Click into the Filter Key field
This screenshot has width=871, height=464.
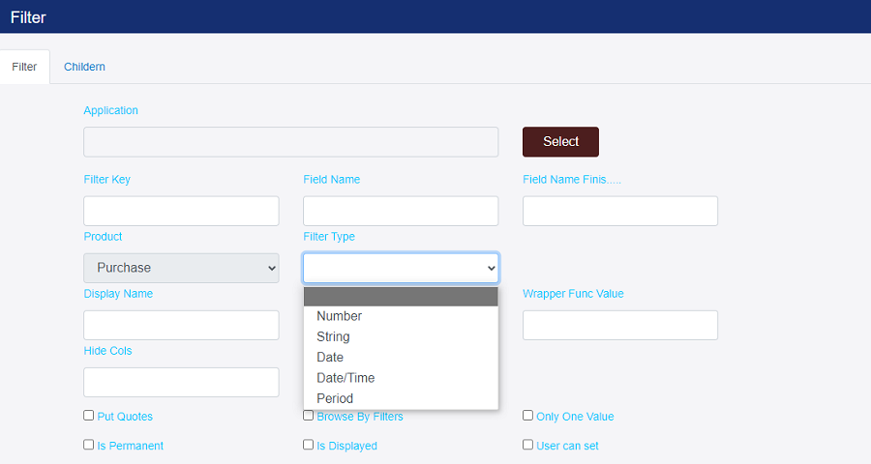(181, 211)
